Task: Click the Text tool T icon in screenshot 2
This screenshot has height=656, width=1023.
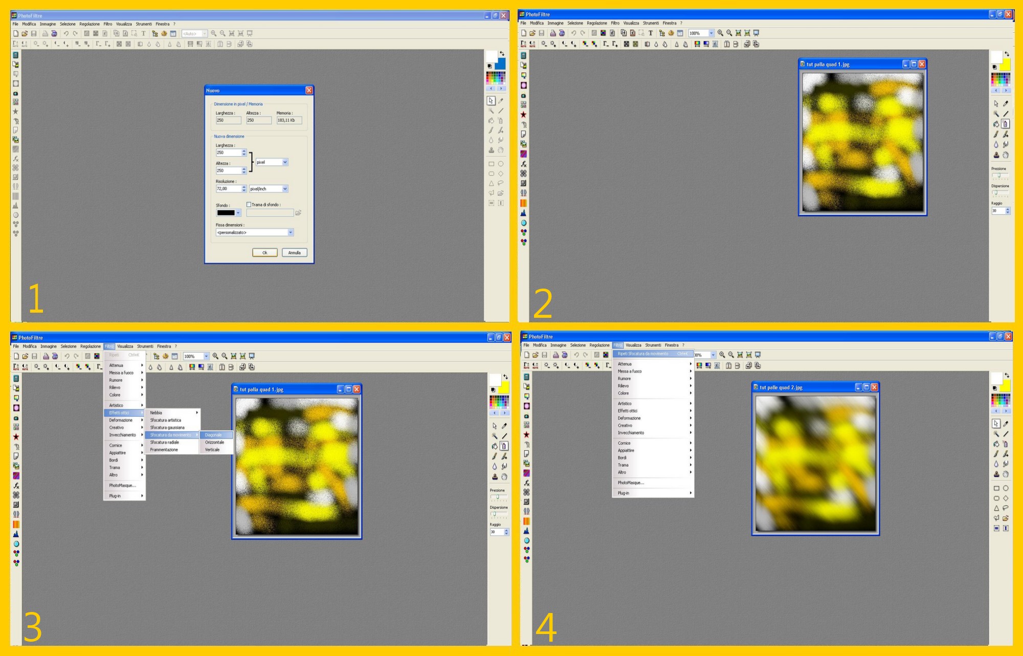Action: point(651,33)
